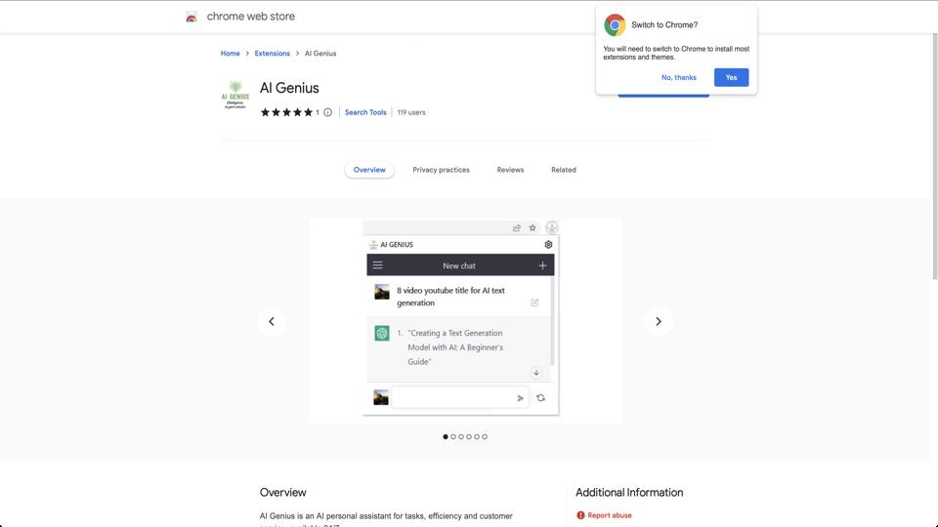The height and width of the screenshot is (527, 938).
Task: Click the Chrome logo in the popup
Action: (x=615, y=25)
